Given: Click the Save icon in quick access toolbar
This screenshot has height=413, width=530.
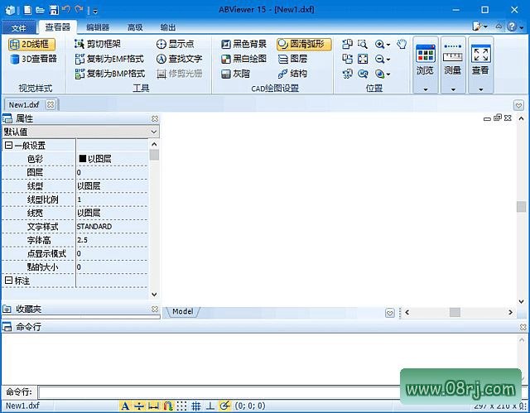Looking at the screenshot, I should click(x=53, y=10).
